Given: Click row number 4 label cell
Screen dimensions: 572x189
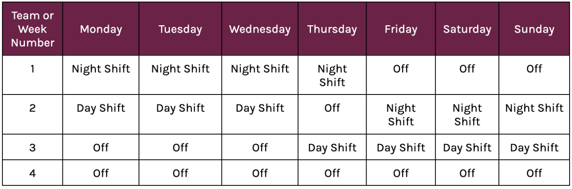Looking at the screenshot, I should click(x=33, y=173).
